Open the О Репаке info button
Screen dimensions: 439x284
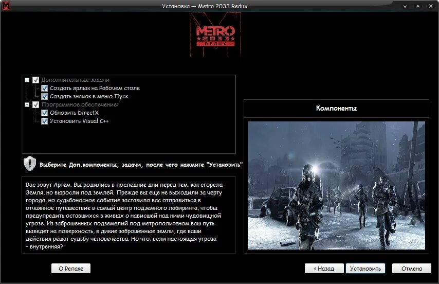click(x=71, y=269)
